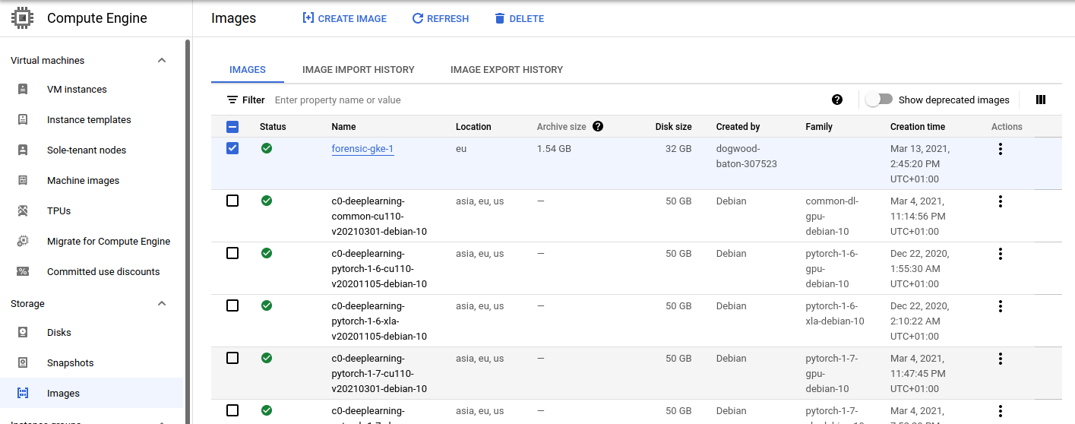
Task: Open the column display options icon
Action: coord(1041,100)
